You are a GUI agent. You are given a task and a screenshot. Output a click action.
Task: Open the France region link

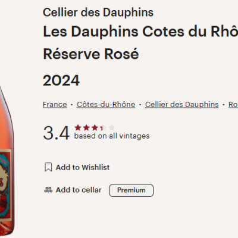click(x=55, y=105)
